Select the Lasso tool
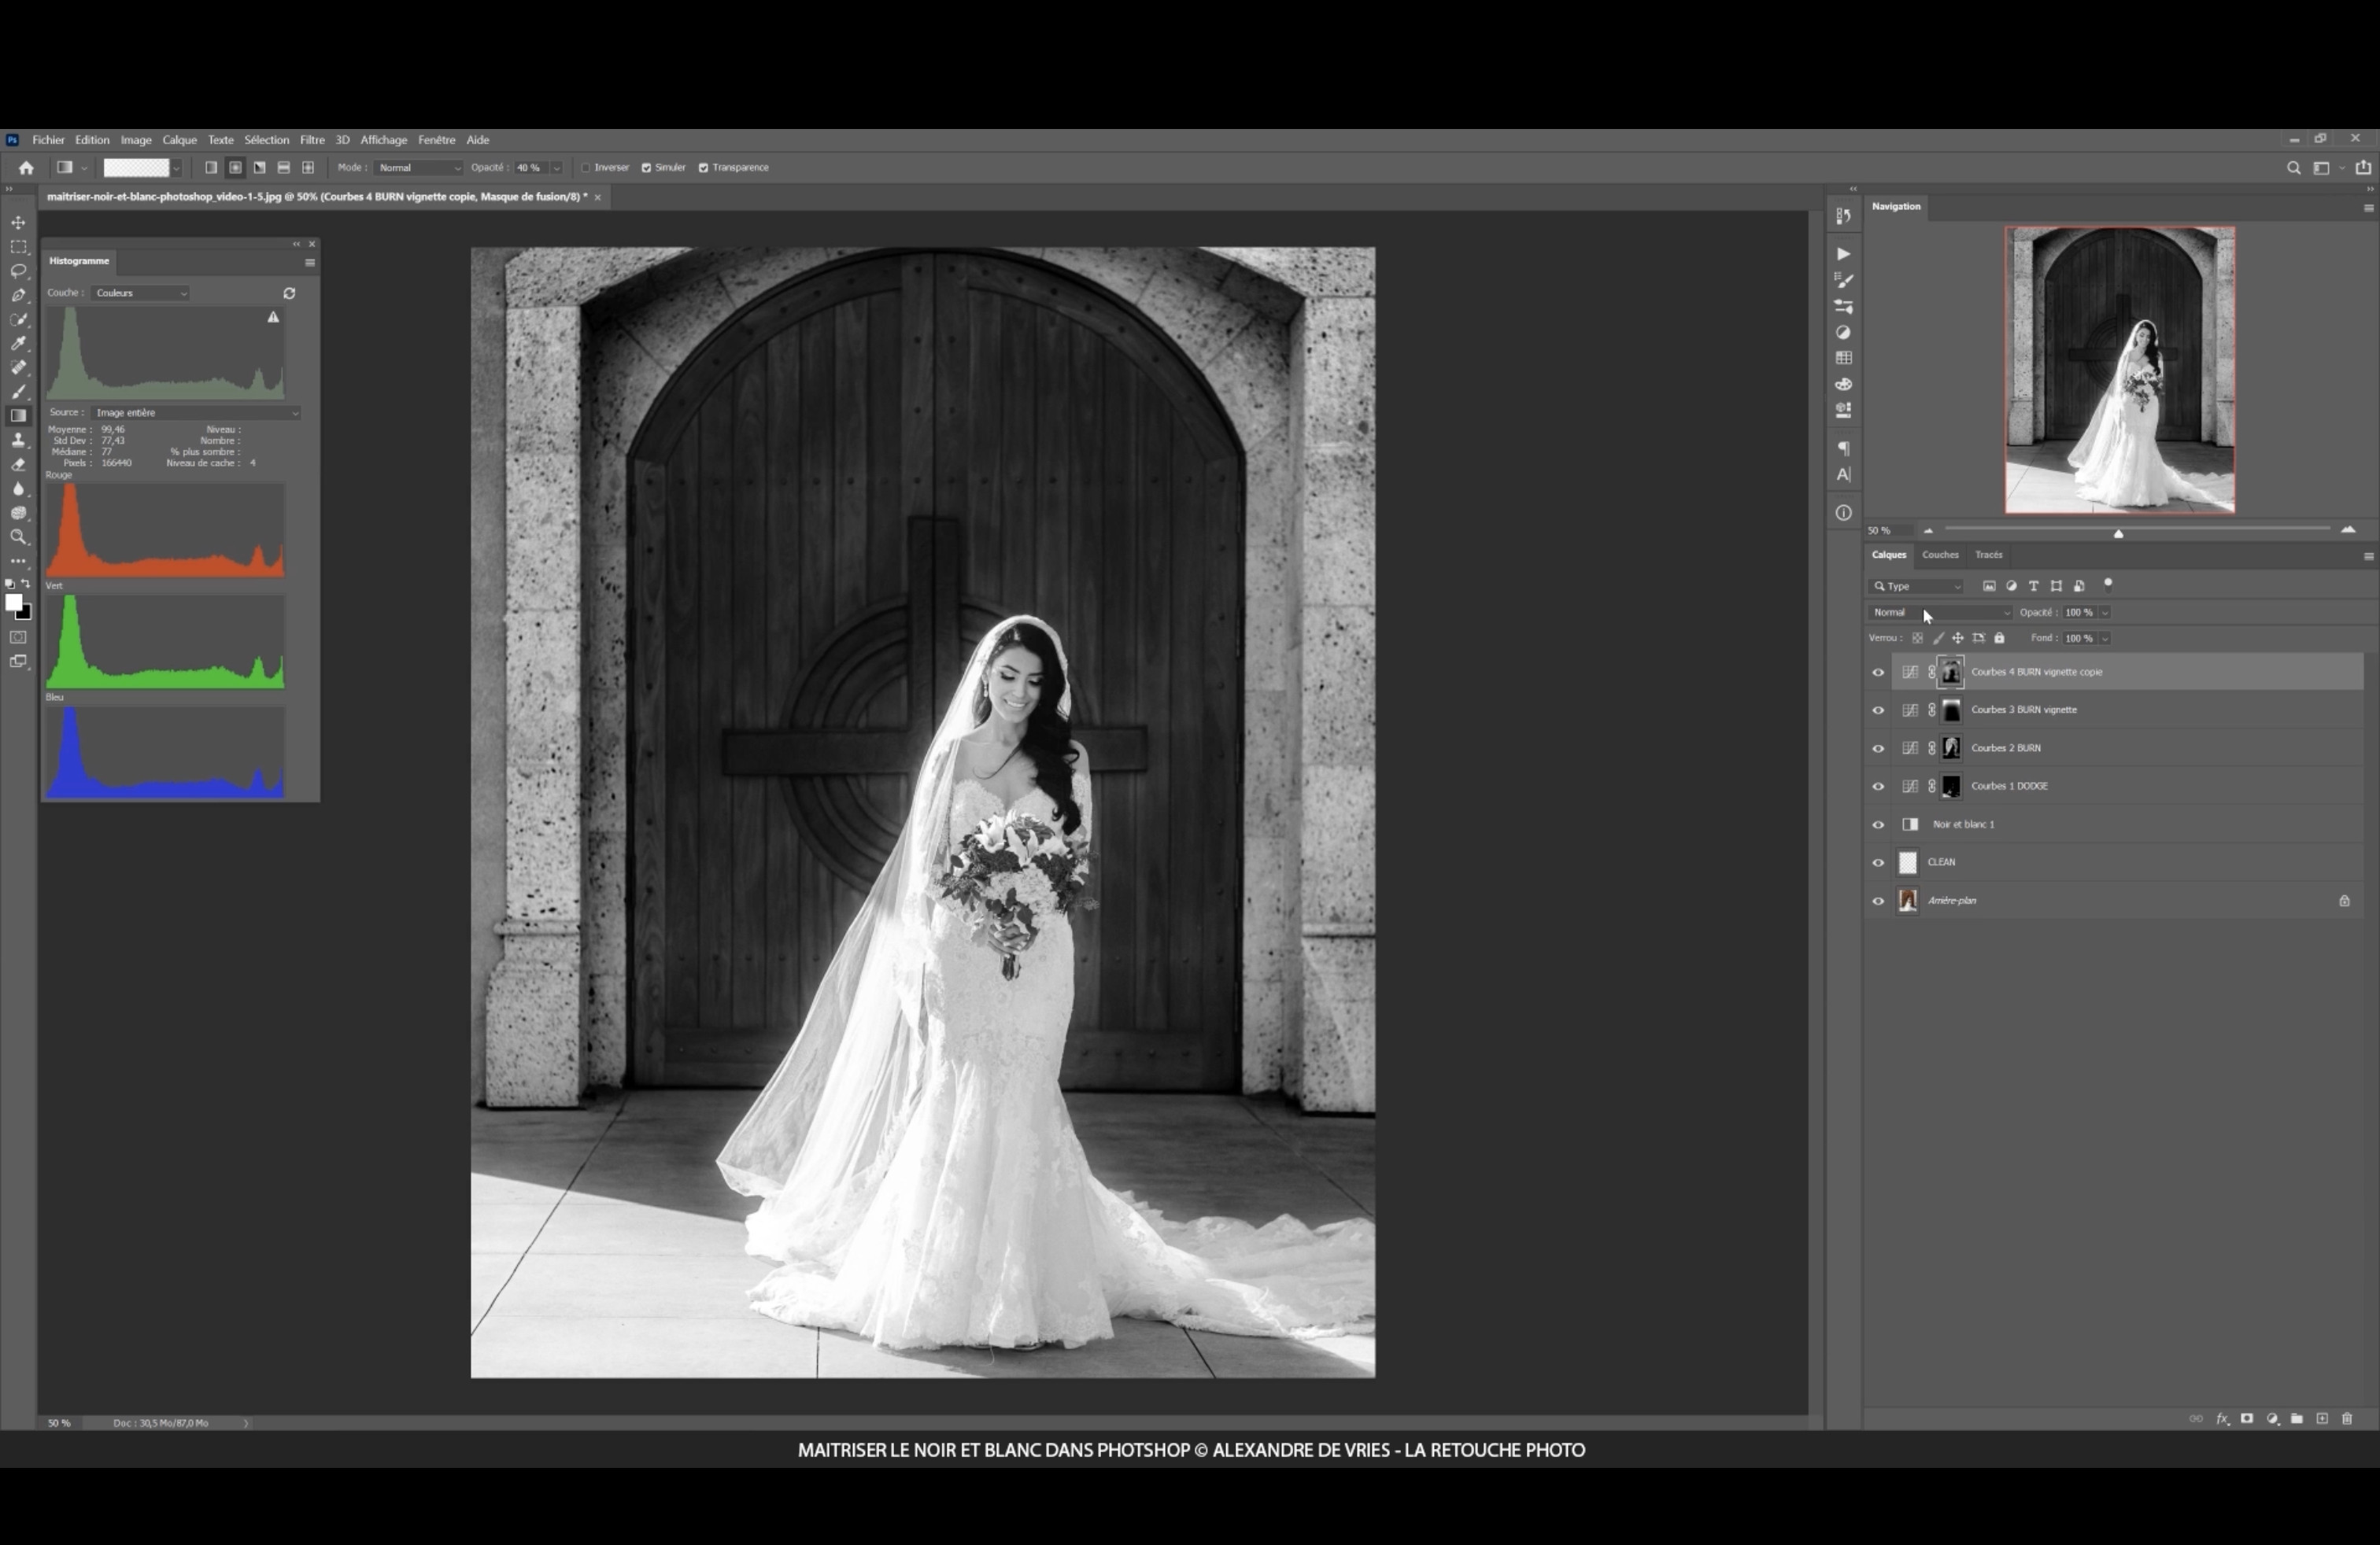This screenshot has height=1545, width=2380. click(x=18, y=271)
